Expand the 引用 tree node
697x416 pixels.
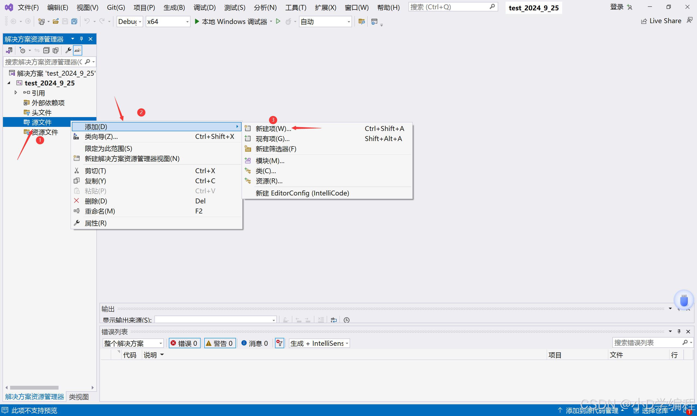point(16,93)
